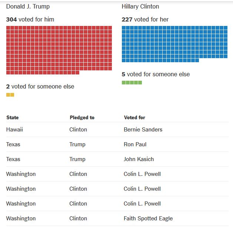This screenshot has width=233, height=227.
Task: Click the first Colin L. Powell entry
Action: [142, 174]
